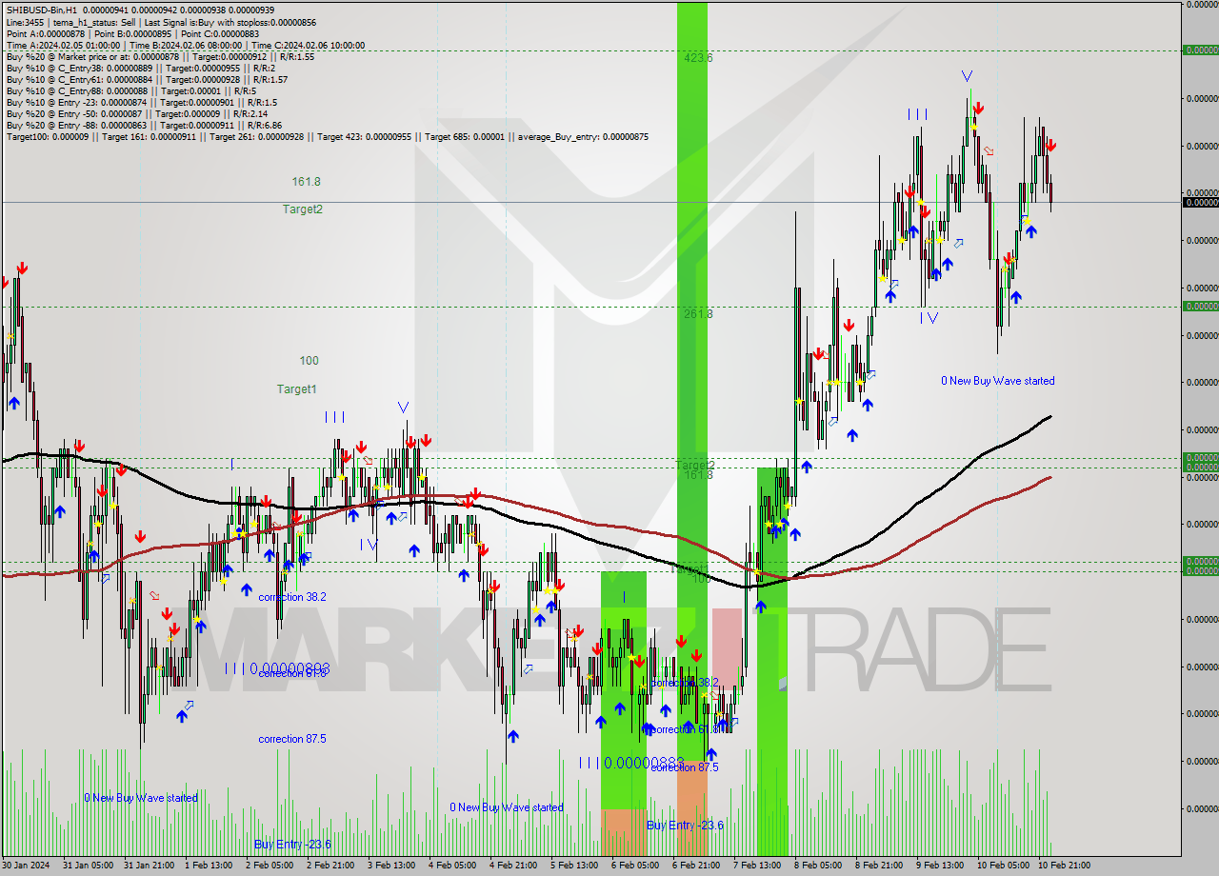
Task: Select the '261.8' Fibonacci level label
Action: [x=698, y=313]
